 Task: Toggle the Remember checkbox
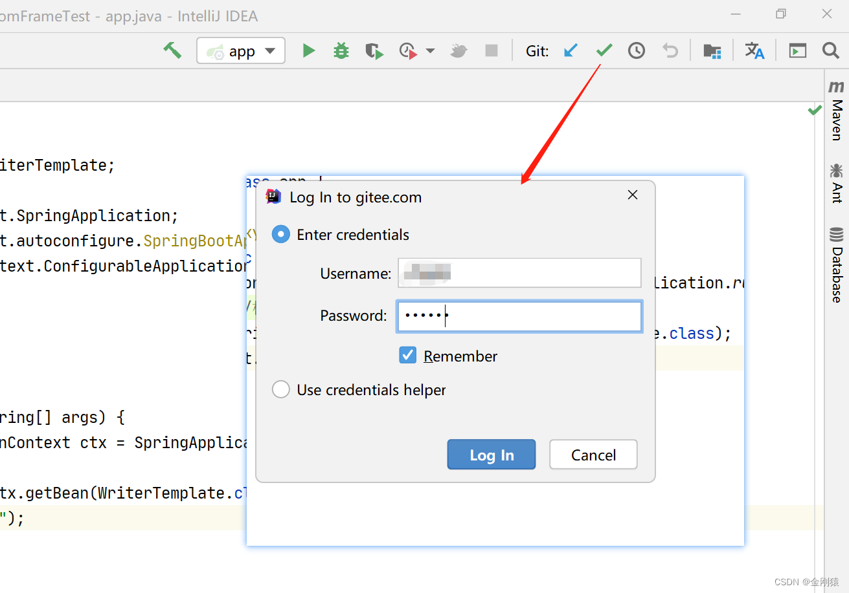(408, 355)
